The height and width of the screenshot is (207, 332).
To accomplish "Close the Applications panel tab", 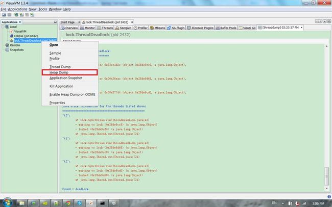I will [x=20, y=22].
